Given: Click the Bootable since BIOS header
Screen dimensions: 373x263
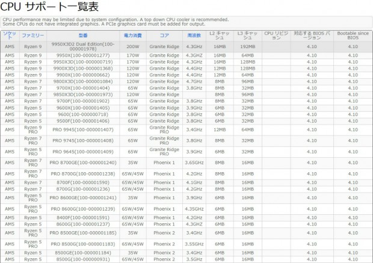Looking at the screenshot, I should click(353, 36).
